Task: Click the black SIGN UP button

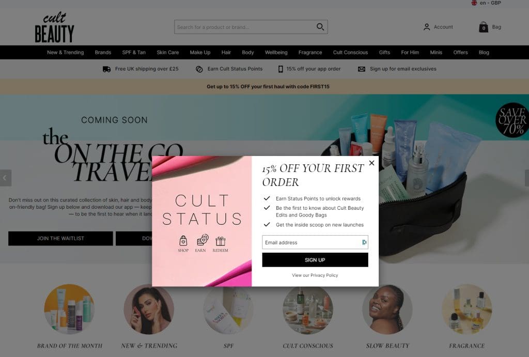Action: [315, 260]
